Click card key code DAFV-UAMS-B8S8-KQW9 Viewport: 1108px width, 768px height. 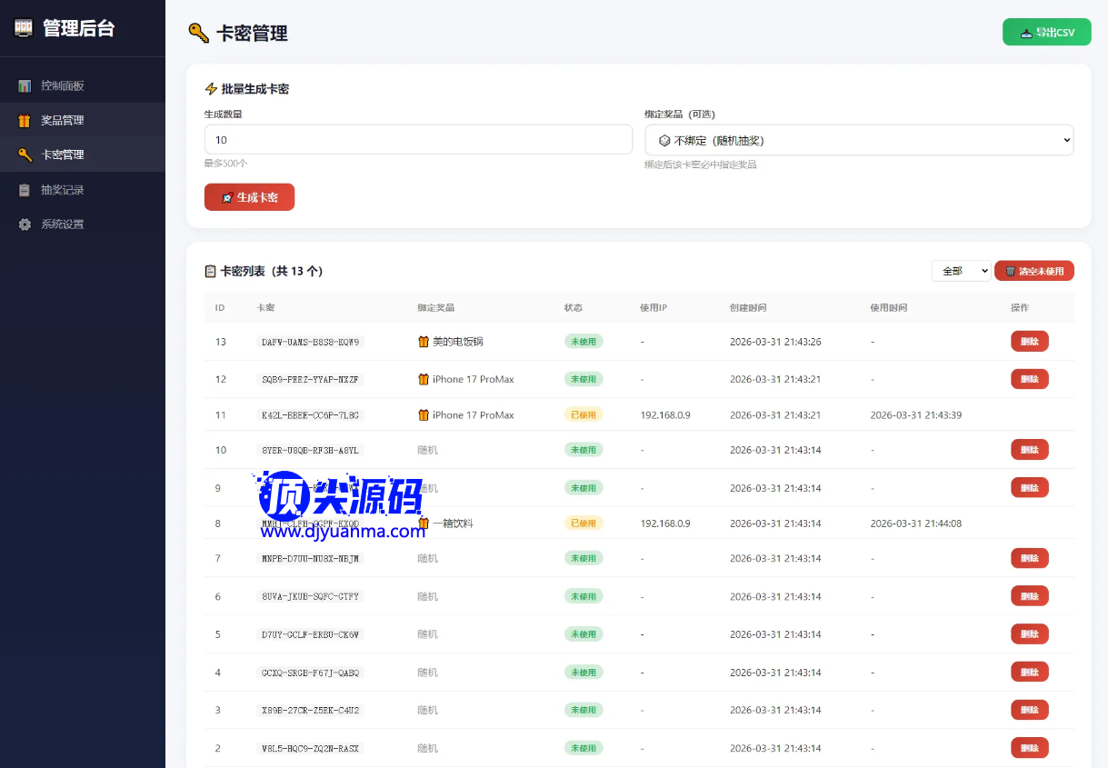tap(310, 343)
